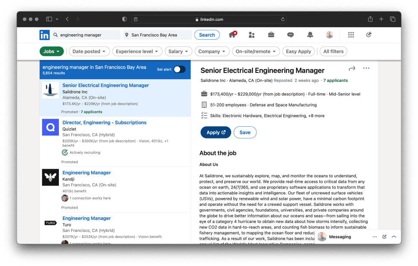Viewport: 418px width, 266px height.
Task: Toggle the Set alert switch
Action: click(x=179, y=69)
